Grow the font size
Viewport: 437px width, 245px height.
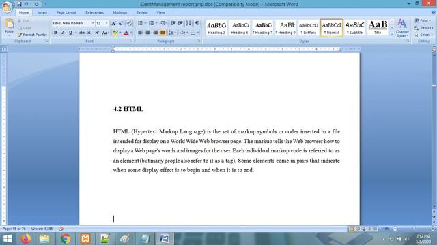coord(114,23)
